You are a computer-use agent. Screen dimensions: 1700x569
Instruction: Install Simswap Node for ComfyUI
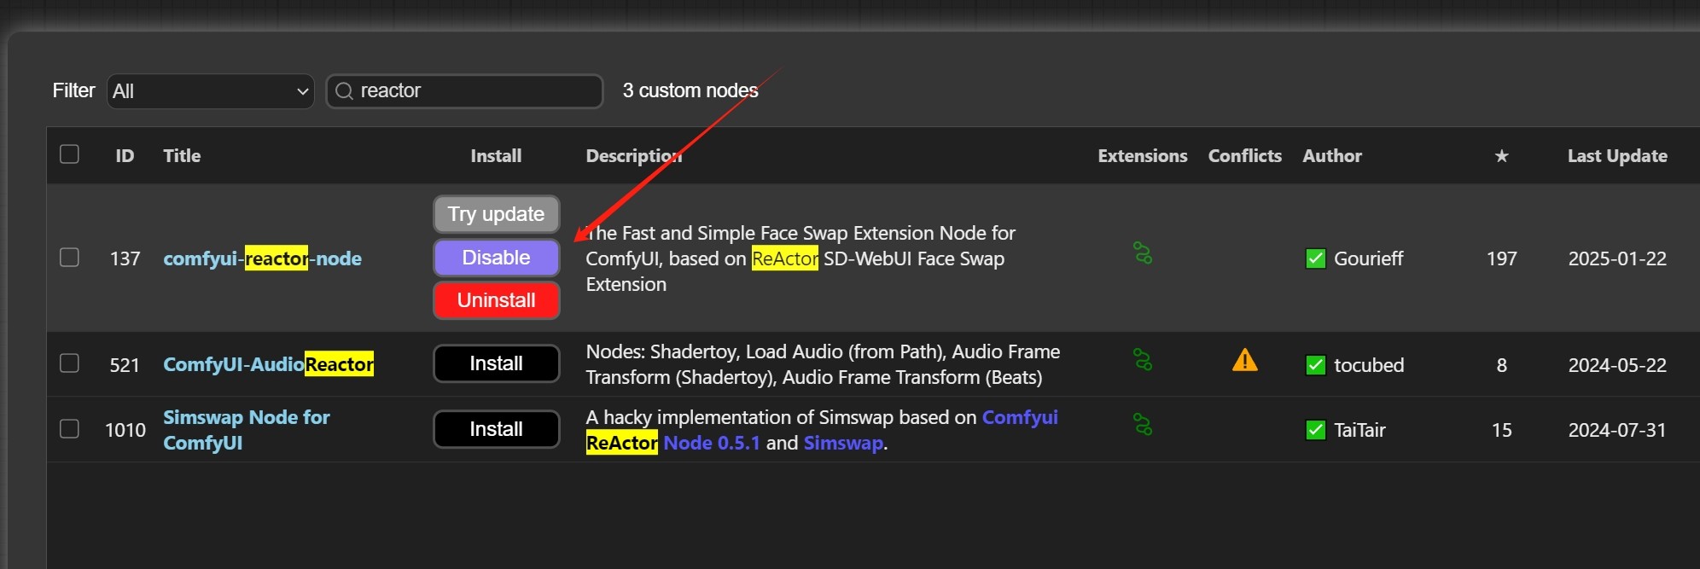click(497, 429)
